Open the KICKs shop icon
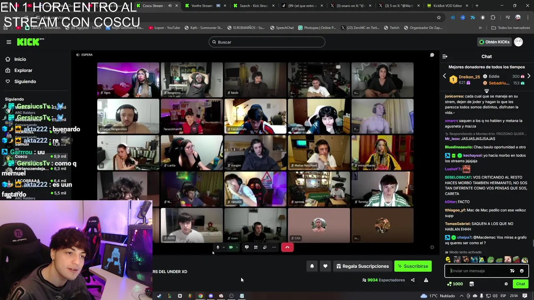The image size is (534, 300). (471, 284)
